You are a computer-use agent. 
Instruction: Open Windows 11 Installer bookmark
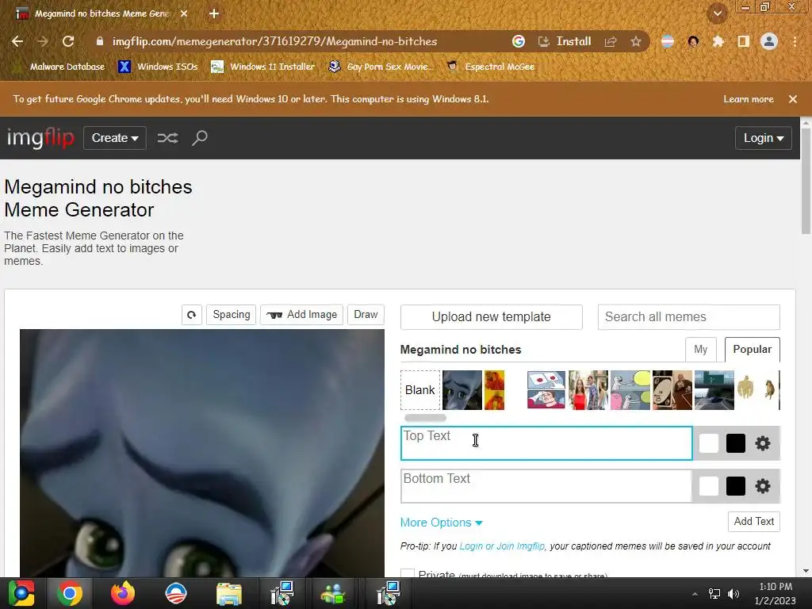[263, 67]
